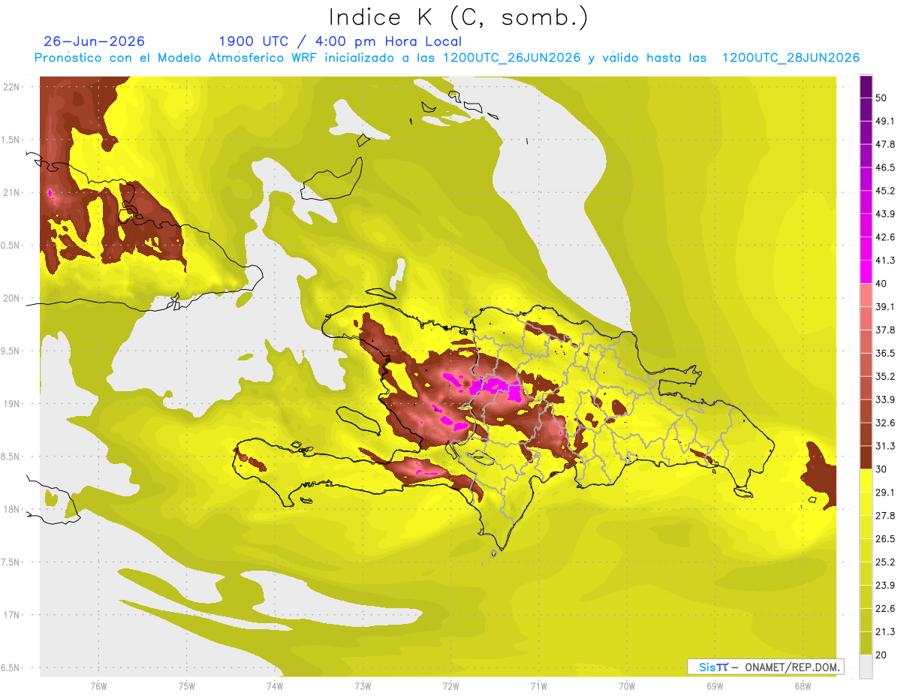Click the colorbar label "20"
Viewport: 901px width, 696px height.
[x=882, y=654]
